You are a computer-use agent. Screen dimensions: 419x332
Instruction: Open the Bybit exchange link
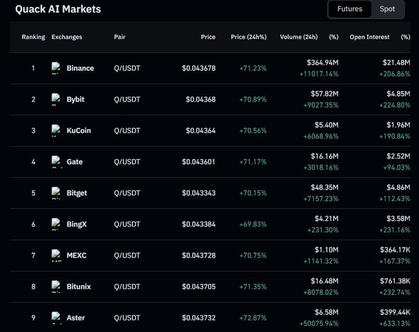pyautogui.click(x=75, y=99)
